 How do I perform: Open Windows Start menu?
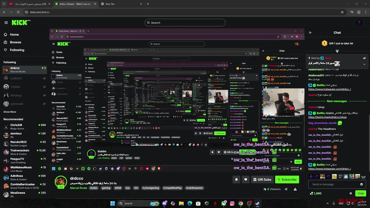coord(112,203)
